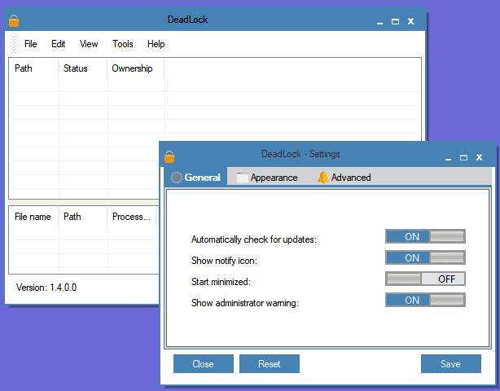Click the Process column header
Image resolution: width=500 pixels, height=391 pixels.
(132, 217)
